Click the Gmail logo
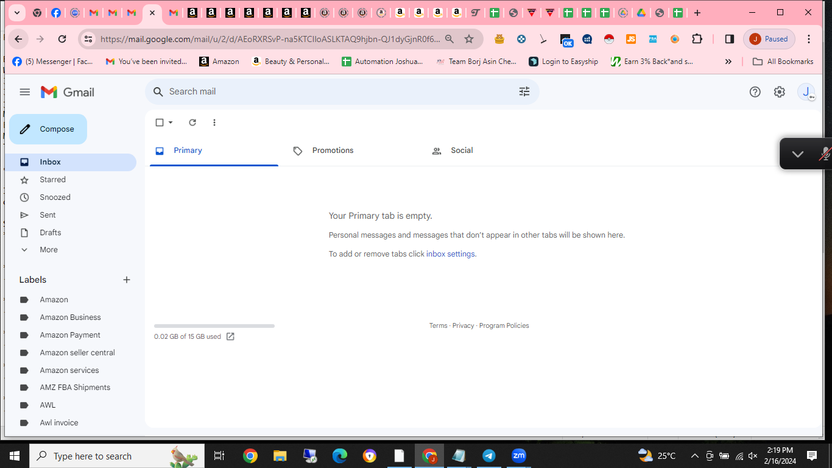The height and width of the screenshot is (468, 832). pyautogui.click(x=68, y=92)
